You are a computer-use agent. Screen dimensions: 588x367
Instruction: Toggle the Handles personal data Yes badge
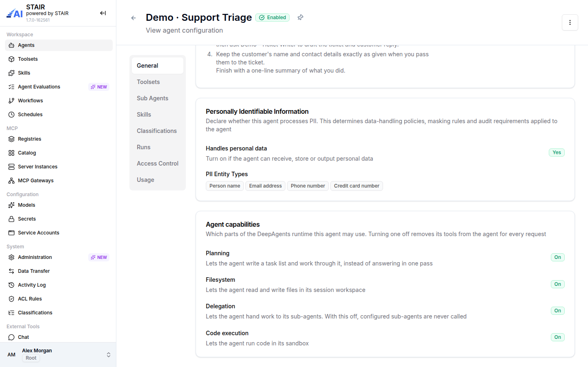pos(557,153)
